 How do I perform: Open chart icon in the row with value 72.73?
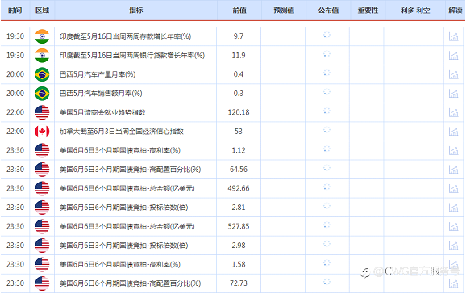453,283
